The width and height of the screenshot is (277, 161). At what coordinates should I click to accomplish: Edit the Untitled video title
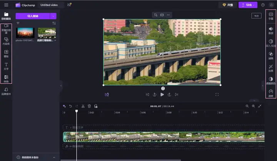click(49, 5)
